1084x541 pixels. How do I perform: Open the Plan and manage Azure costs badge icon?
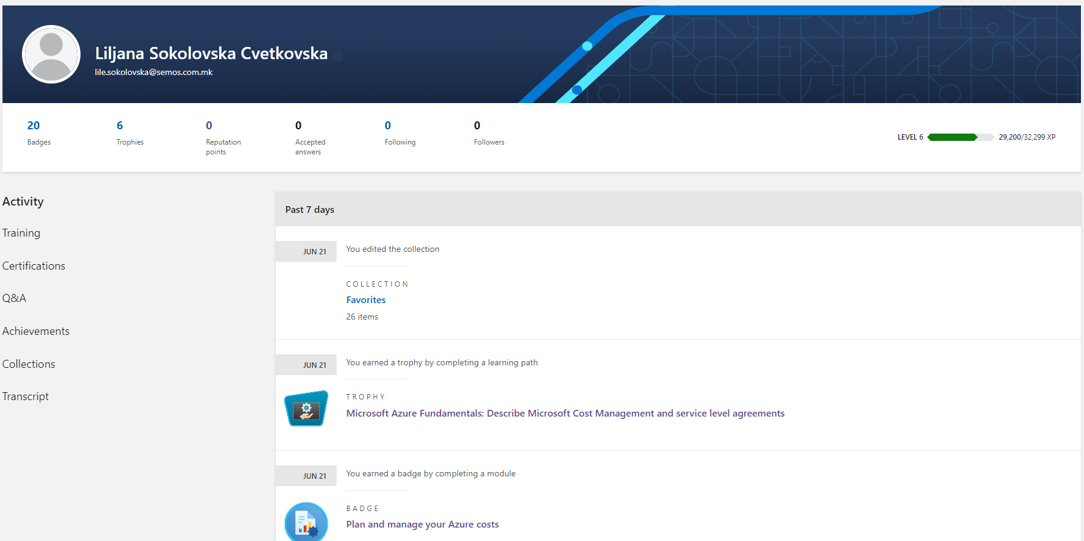click(306, 522)
